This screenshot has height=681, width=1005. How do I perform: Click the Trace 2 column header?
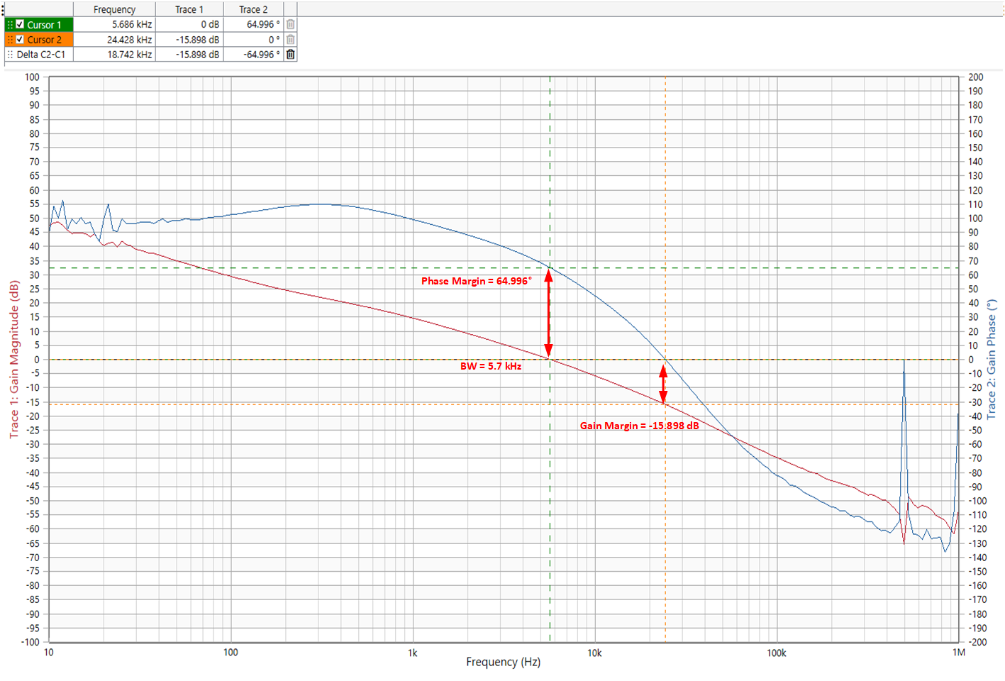point(253,9)
